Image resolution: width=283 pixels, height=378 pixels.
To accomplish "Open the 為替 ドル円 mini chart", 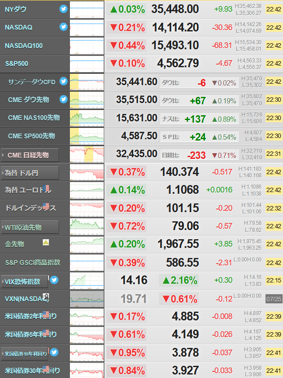I will click(x=87, y=172).
